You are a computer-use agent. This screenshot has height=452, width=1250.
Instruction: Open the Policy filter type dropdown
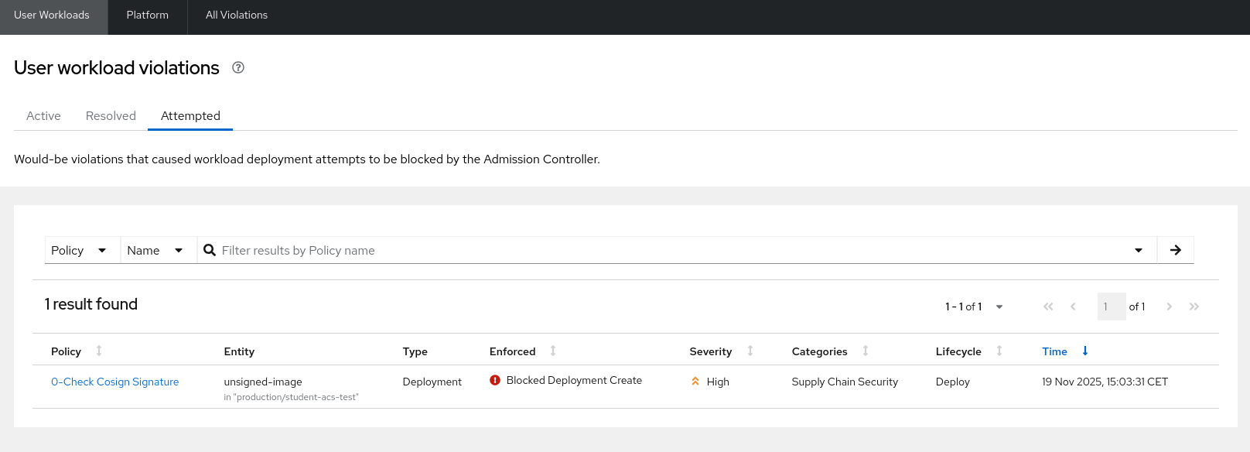[x=79, y=250]
